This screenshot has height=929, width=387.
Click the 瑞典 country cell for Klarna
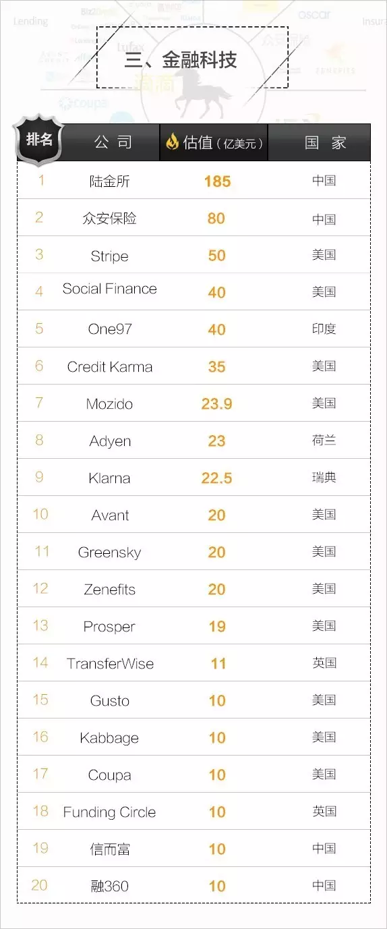point(324,478)
